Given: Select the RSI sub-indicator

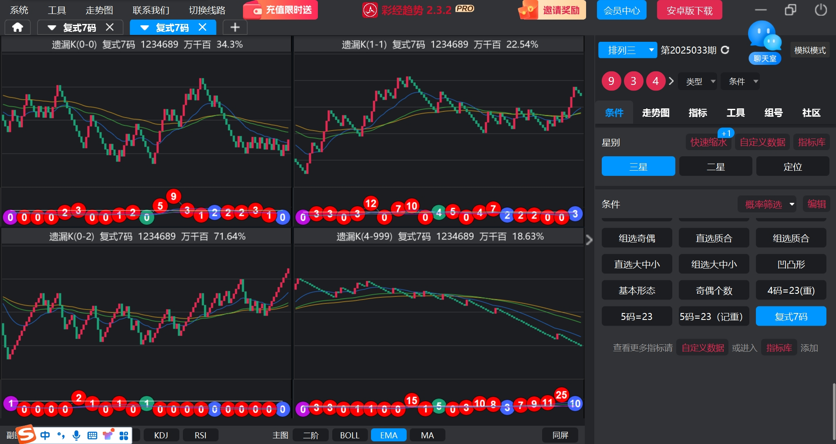Looking at the screenshot, I should 200,435.
